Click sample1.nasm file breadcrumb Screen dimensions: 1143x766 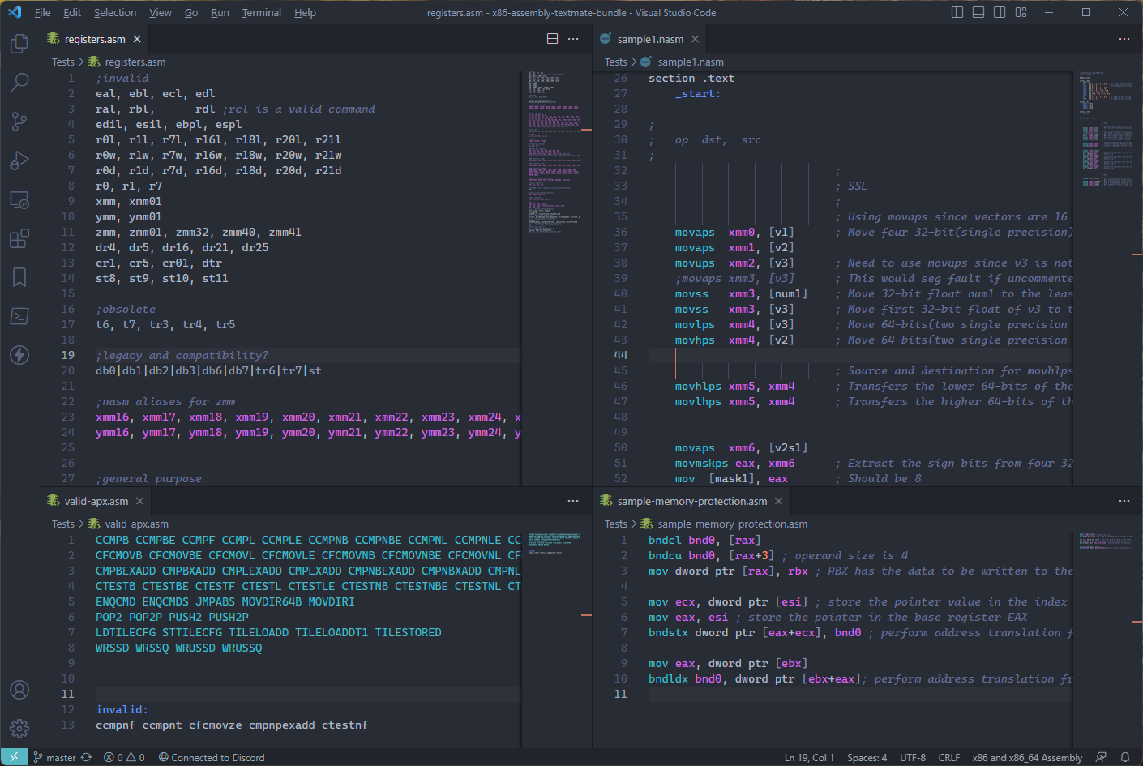point(690,62)
